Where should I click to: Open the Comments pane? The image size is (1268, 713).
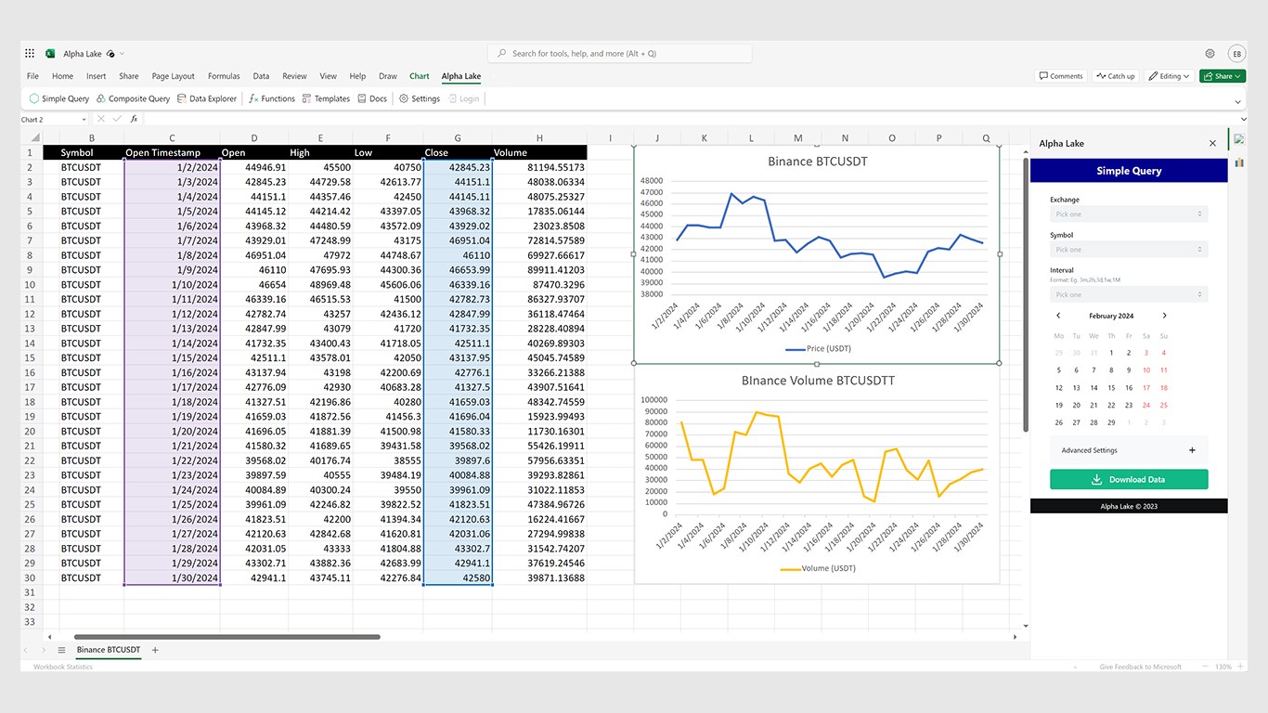coord(1060,76)
